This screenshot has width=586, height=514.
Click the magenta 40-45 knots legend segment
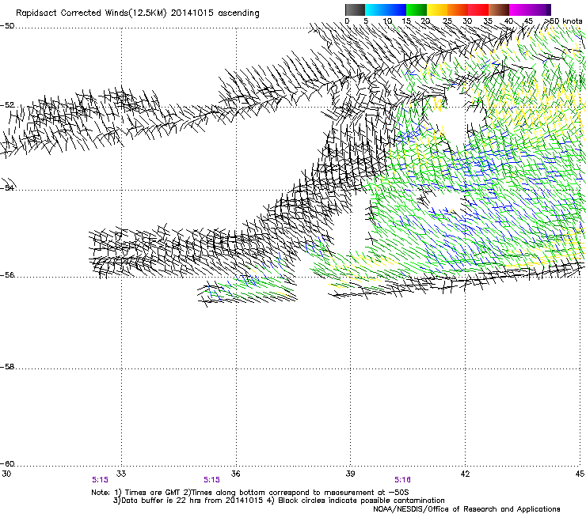(519, 9)
